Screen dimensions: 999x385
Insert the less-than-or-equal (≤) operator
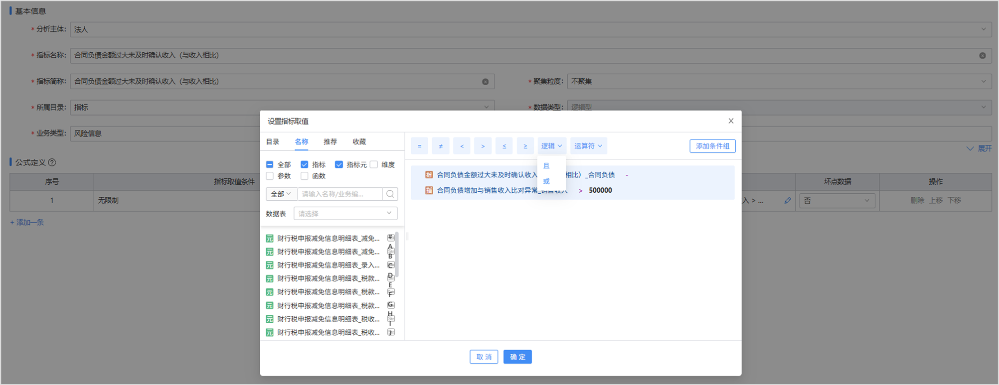point(504,146)
